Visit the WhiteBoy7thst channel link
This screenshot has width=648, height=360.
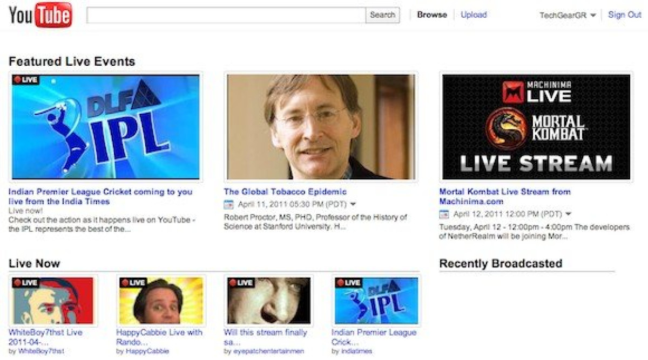(x=41, y=351)
